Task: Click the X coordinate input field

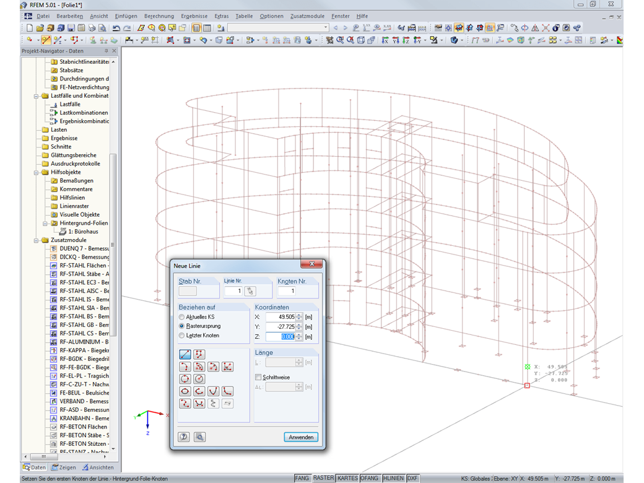Action: [x=280, y=316]
